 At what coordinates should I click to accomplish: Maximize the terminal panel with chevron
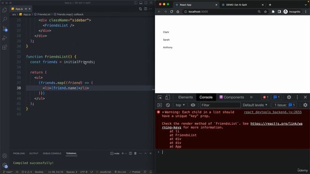(x=145, y=153)
